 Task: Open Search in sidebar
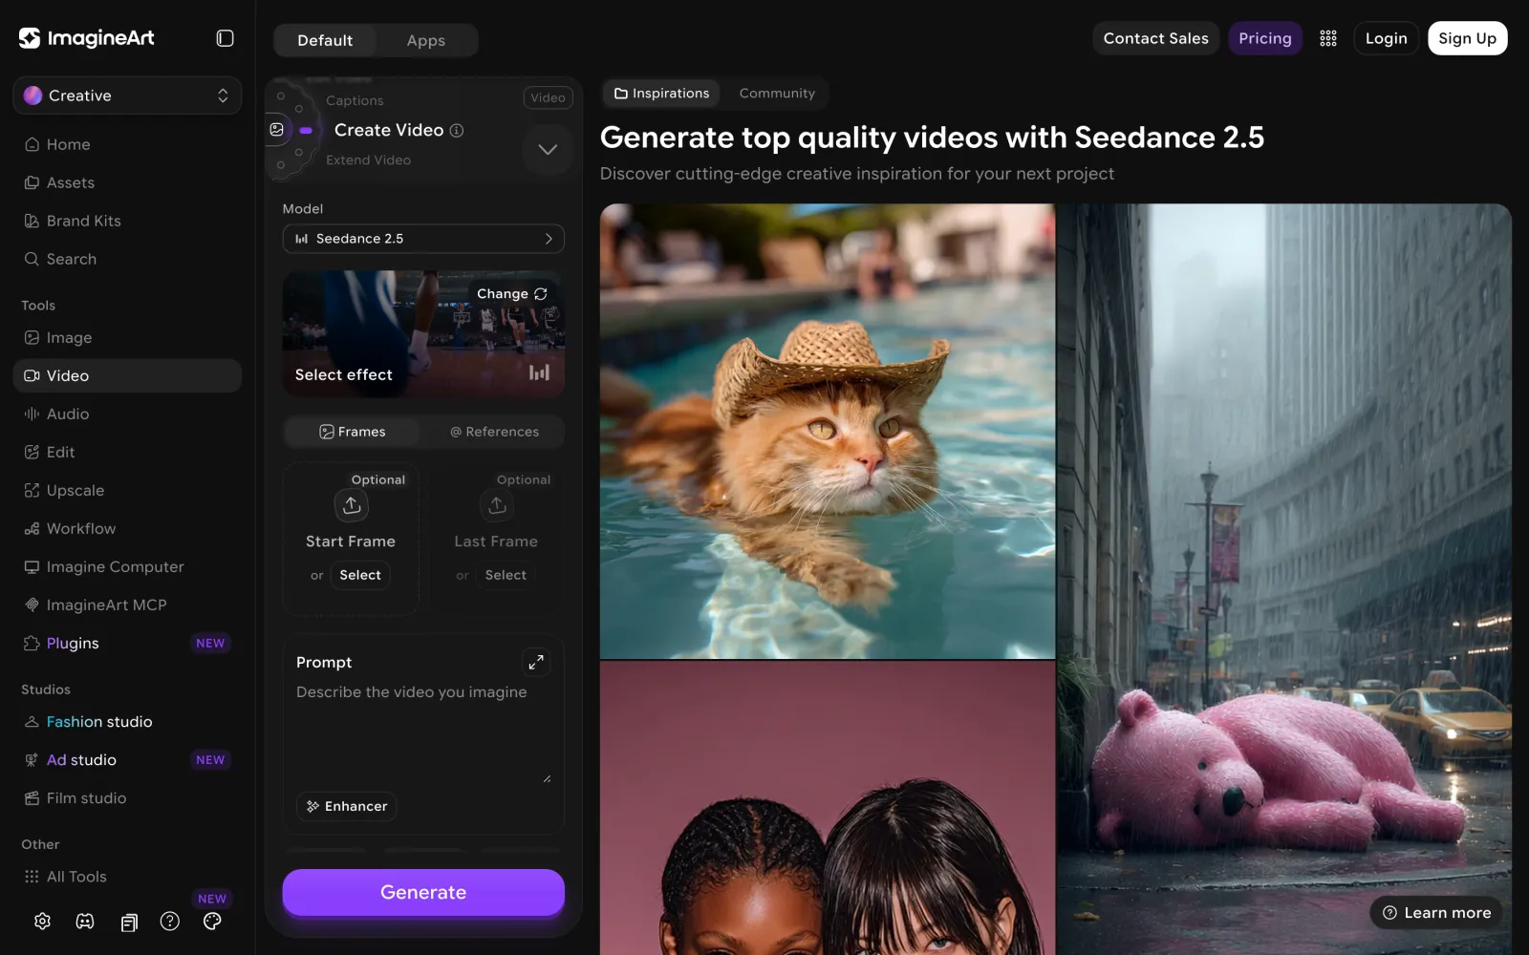[x=127, y=259]
